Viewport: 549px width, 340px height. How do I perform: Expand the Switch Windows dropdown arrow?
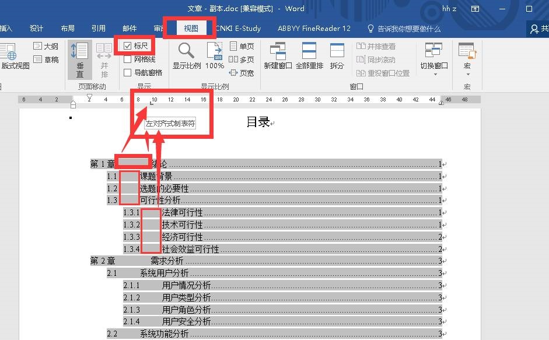coord(435,74)
